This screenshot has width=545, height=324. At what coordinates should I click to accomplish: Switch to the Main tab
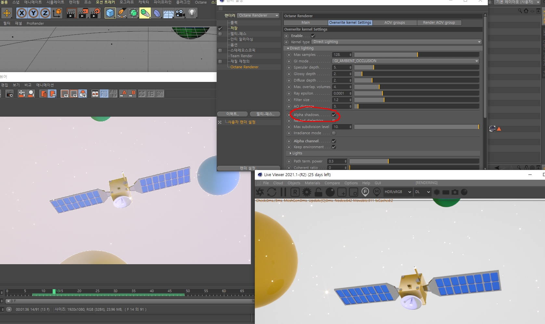[x=305, y=22]
